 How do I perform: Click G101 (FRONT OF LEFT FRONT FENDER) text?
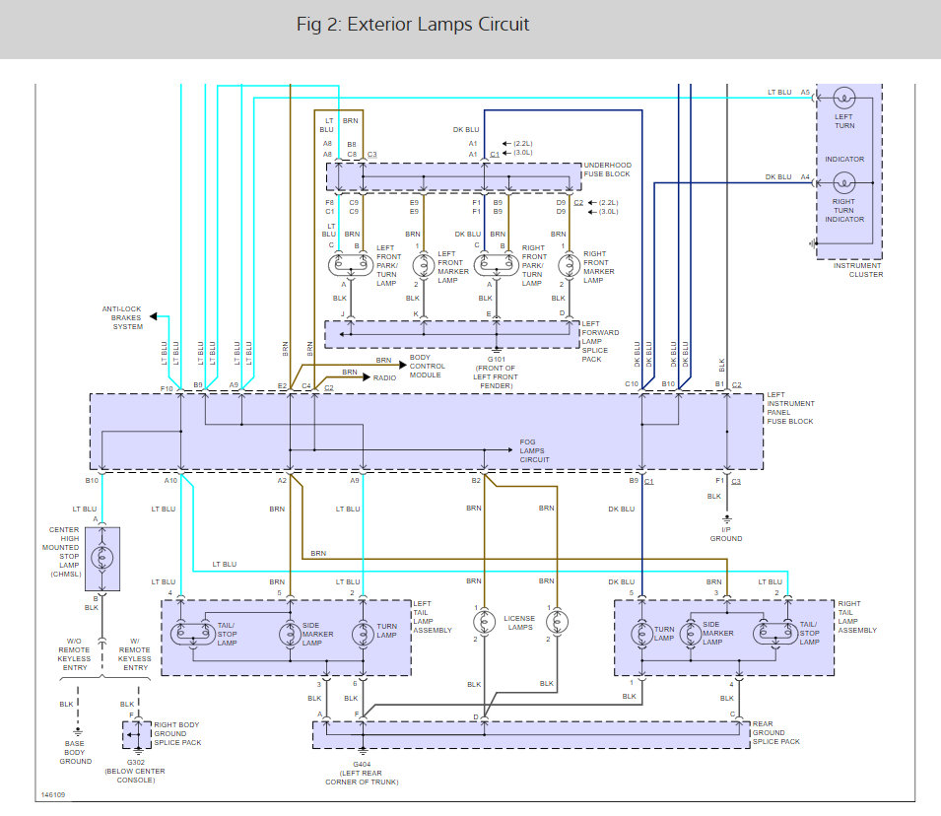(496, 373)
